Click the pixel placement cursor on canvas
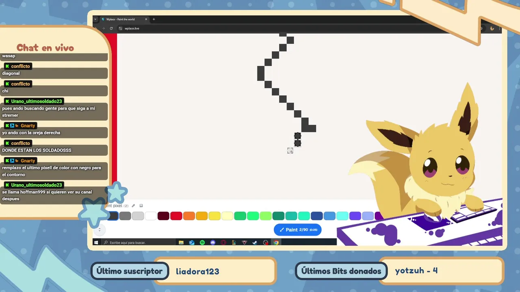Viewport: 520px width, 292px height. coord(290,150)
